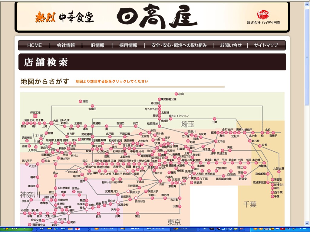This screenshot has height=232, width=310.
Task: Select the 北習志野 station marker
Action: point(279,172)
